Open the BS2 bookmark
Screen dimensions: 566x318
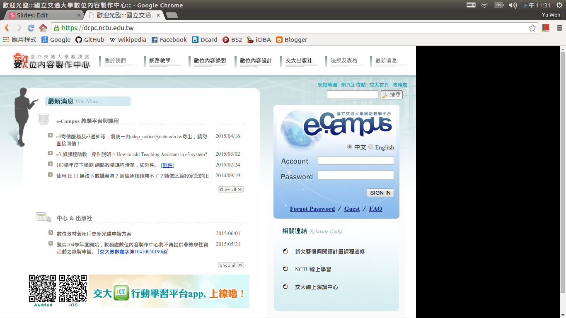232,40
